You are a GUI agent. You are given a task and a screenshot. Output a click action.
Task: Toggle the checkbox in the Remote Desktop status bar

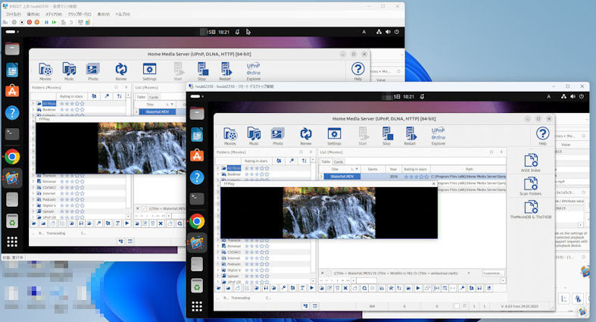(x=457, y=306)
